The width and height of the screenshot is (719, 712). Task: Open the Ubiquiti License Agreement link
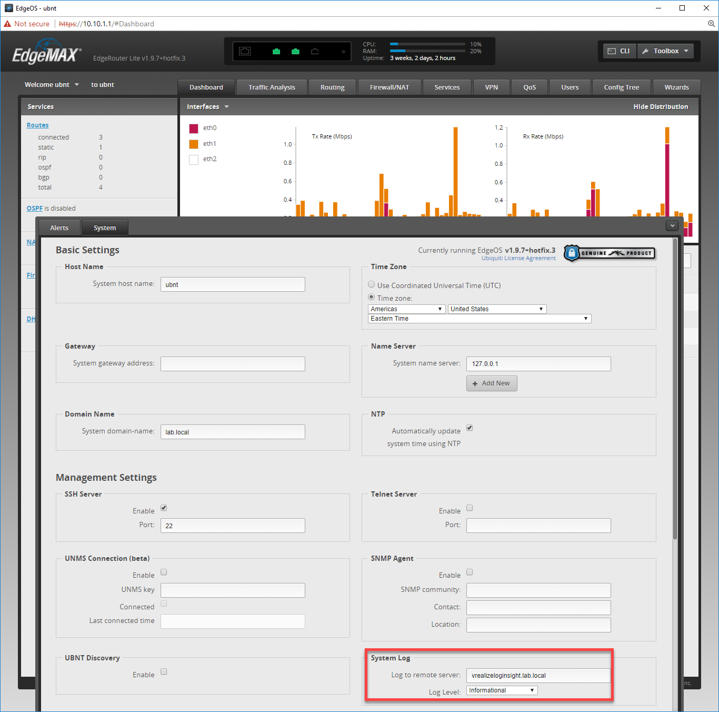tap(518, 259)
